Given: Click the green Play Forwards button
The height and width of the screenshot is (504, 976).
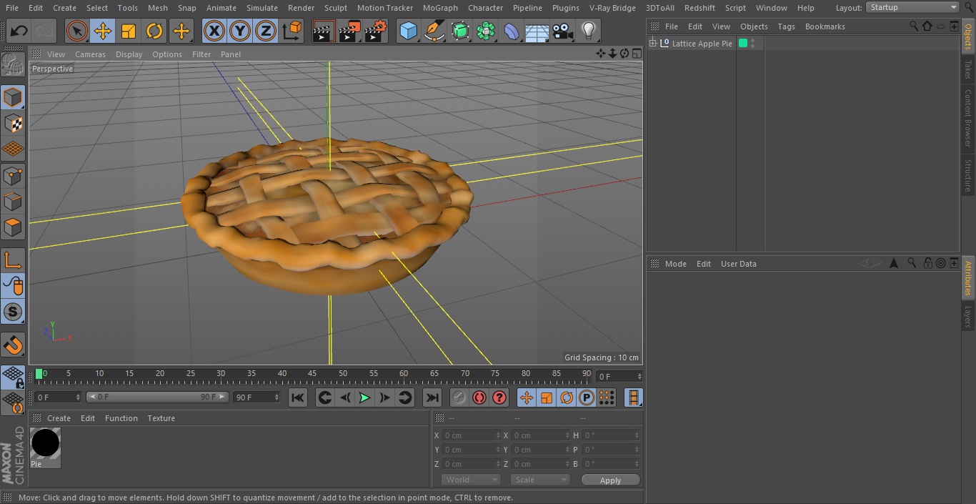Looking at the screenshot, I should 364,397.
